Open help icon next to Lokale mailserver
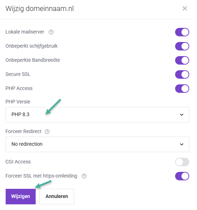 51,32
